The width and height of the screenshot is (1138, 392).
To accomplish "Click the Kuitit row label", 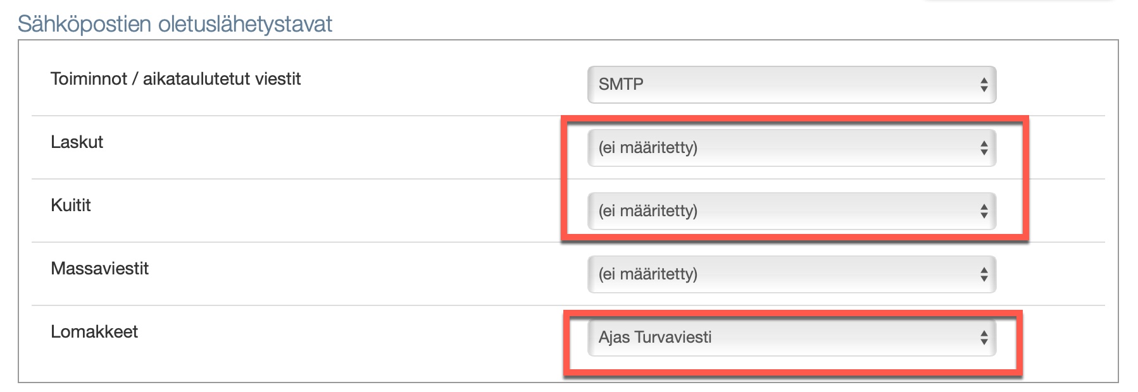I will pyautogui.click(x=71, y=205).
